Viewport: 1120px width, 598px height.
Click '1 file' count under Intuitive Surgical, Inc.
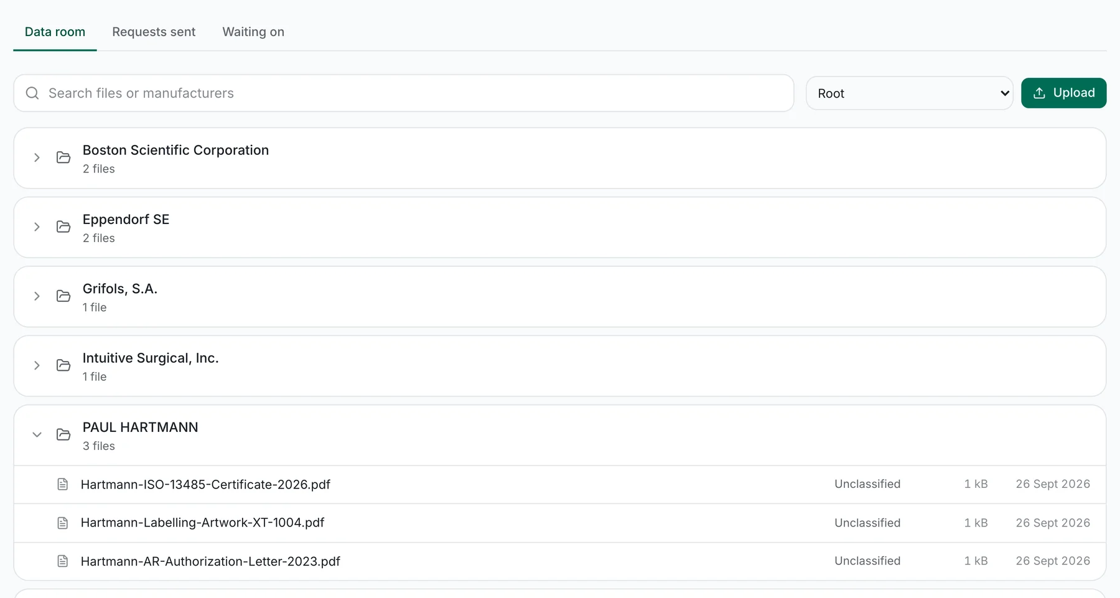[95, 376]
